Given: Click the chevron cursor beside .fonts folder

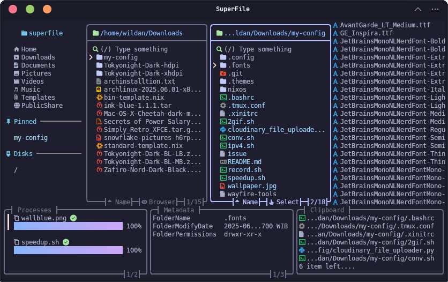Looking at the screenshot, I should coord(214,65).
